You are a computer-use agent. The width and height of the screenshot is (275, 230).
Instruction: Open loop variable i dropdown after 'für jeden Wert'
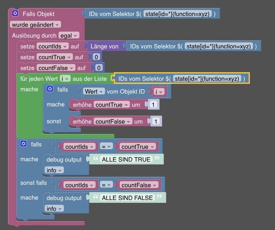[x=65, y=78]
